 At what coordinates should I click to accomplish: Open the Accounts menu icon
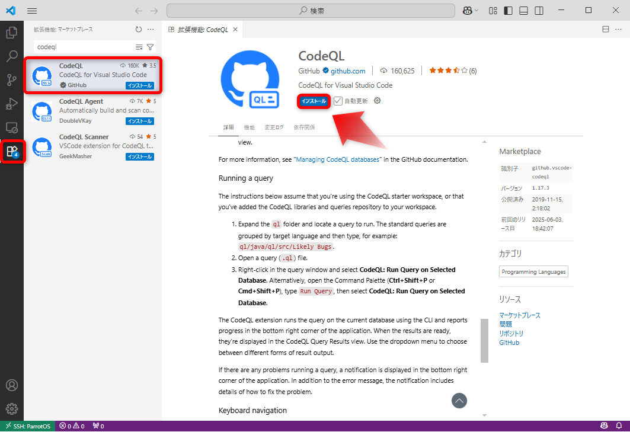[x=12, y=385]
